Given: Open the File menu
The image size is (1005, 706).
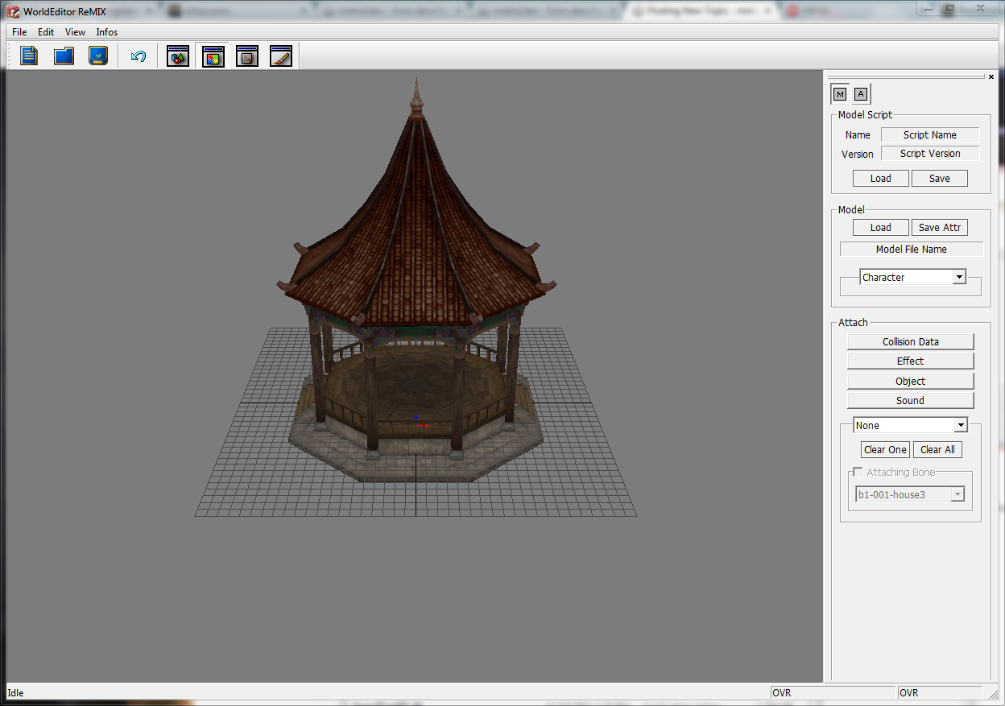Looking at the screenshot, I should tap(19, 31).
